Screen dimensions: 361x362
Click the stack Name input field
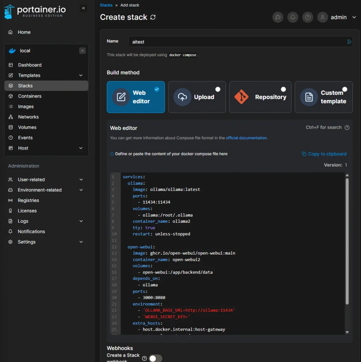[x=240, y=42]
